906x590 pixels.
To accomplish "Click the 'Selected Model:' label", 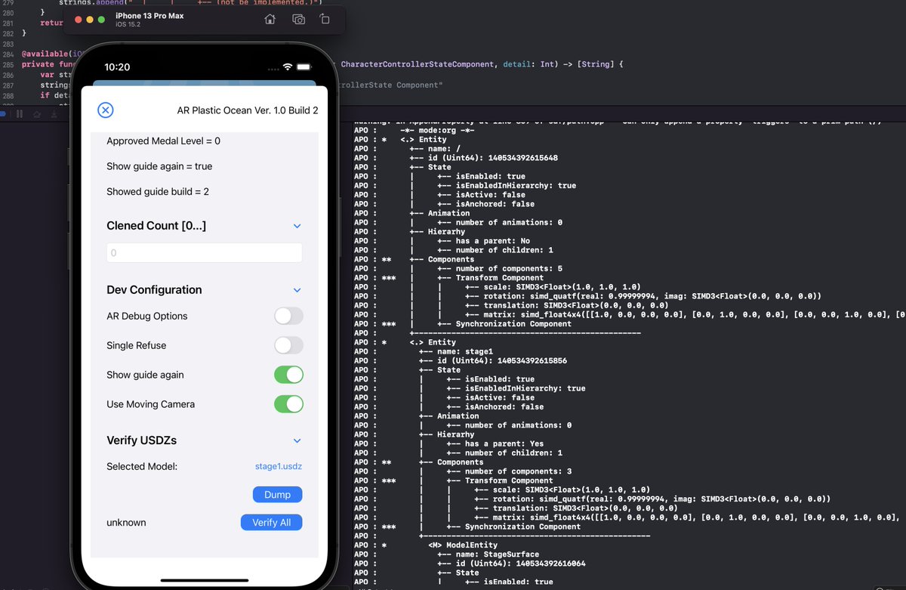I will coord(142,467).
